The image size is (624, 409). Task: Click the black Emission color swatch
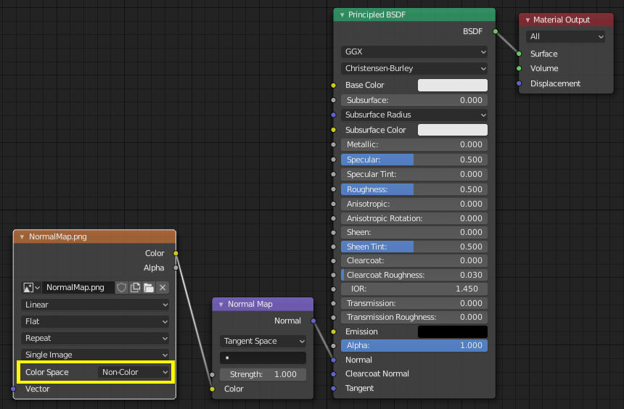pyautogui.click(x=452, y=331)
